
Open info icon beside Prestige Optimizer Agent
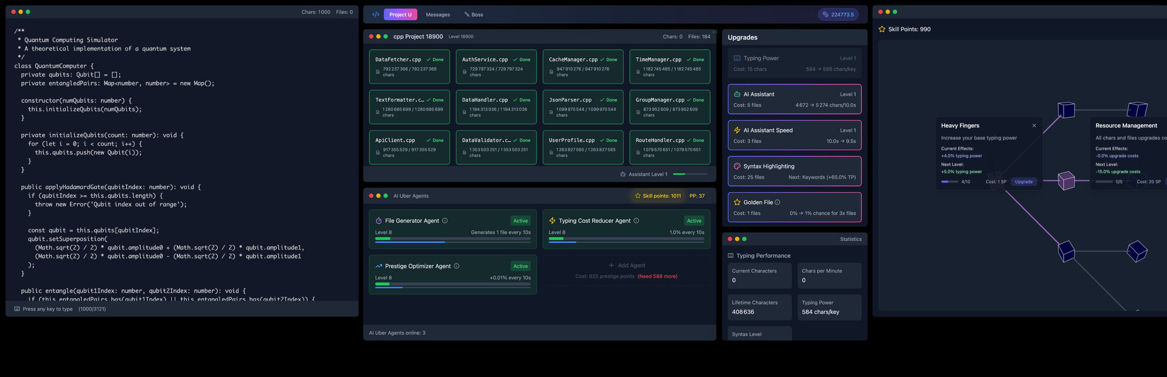[x=456, y=266]
